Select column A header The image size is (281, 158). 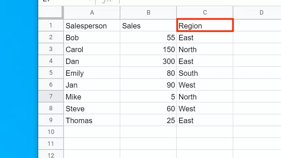click(92, 13)
